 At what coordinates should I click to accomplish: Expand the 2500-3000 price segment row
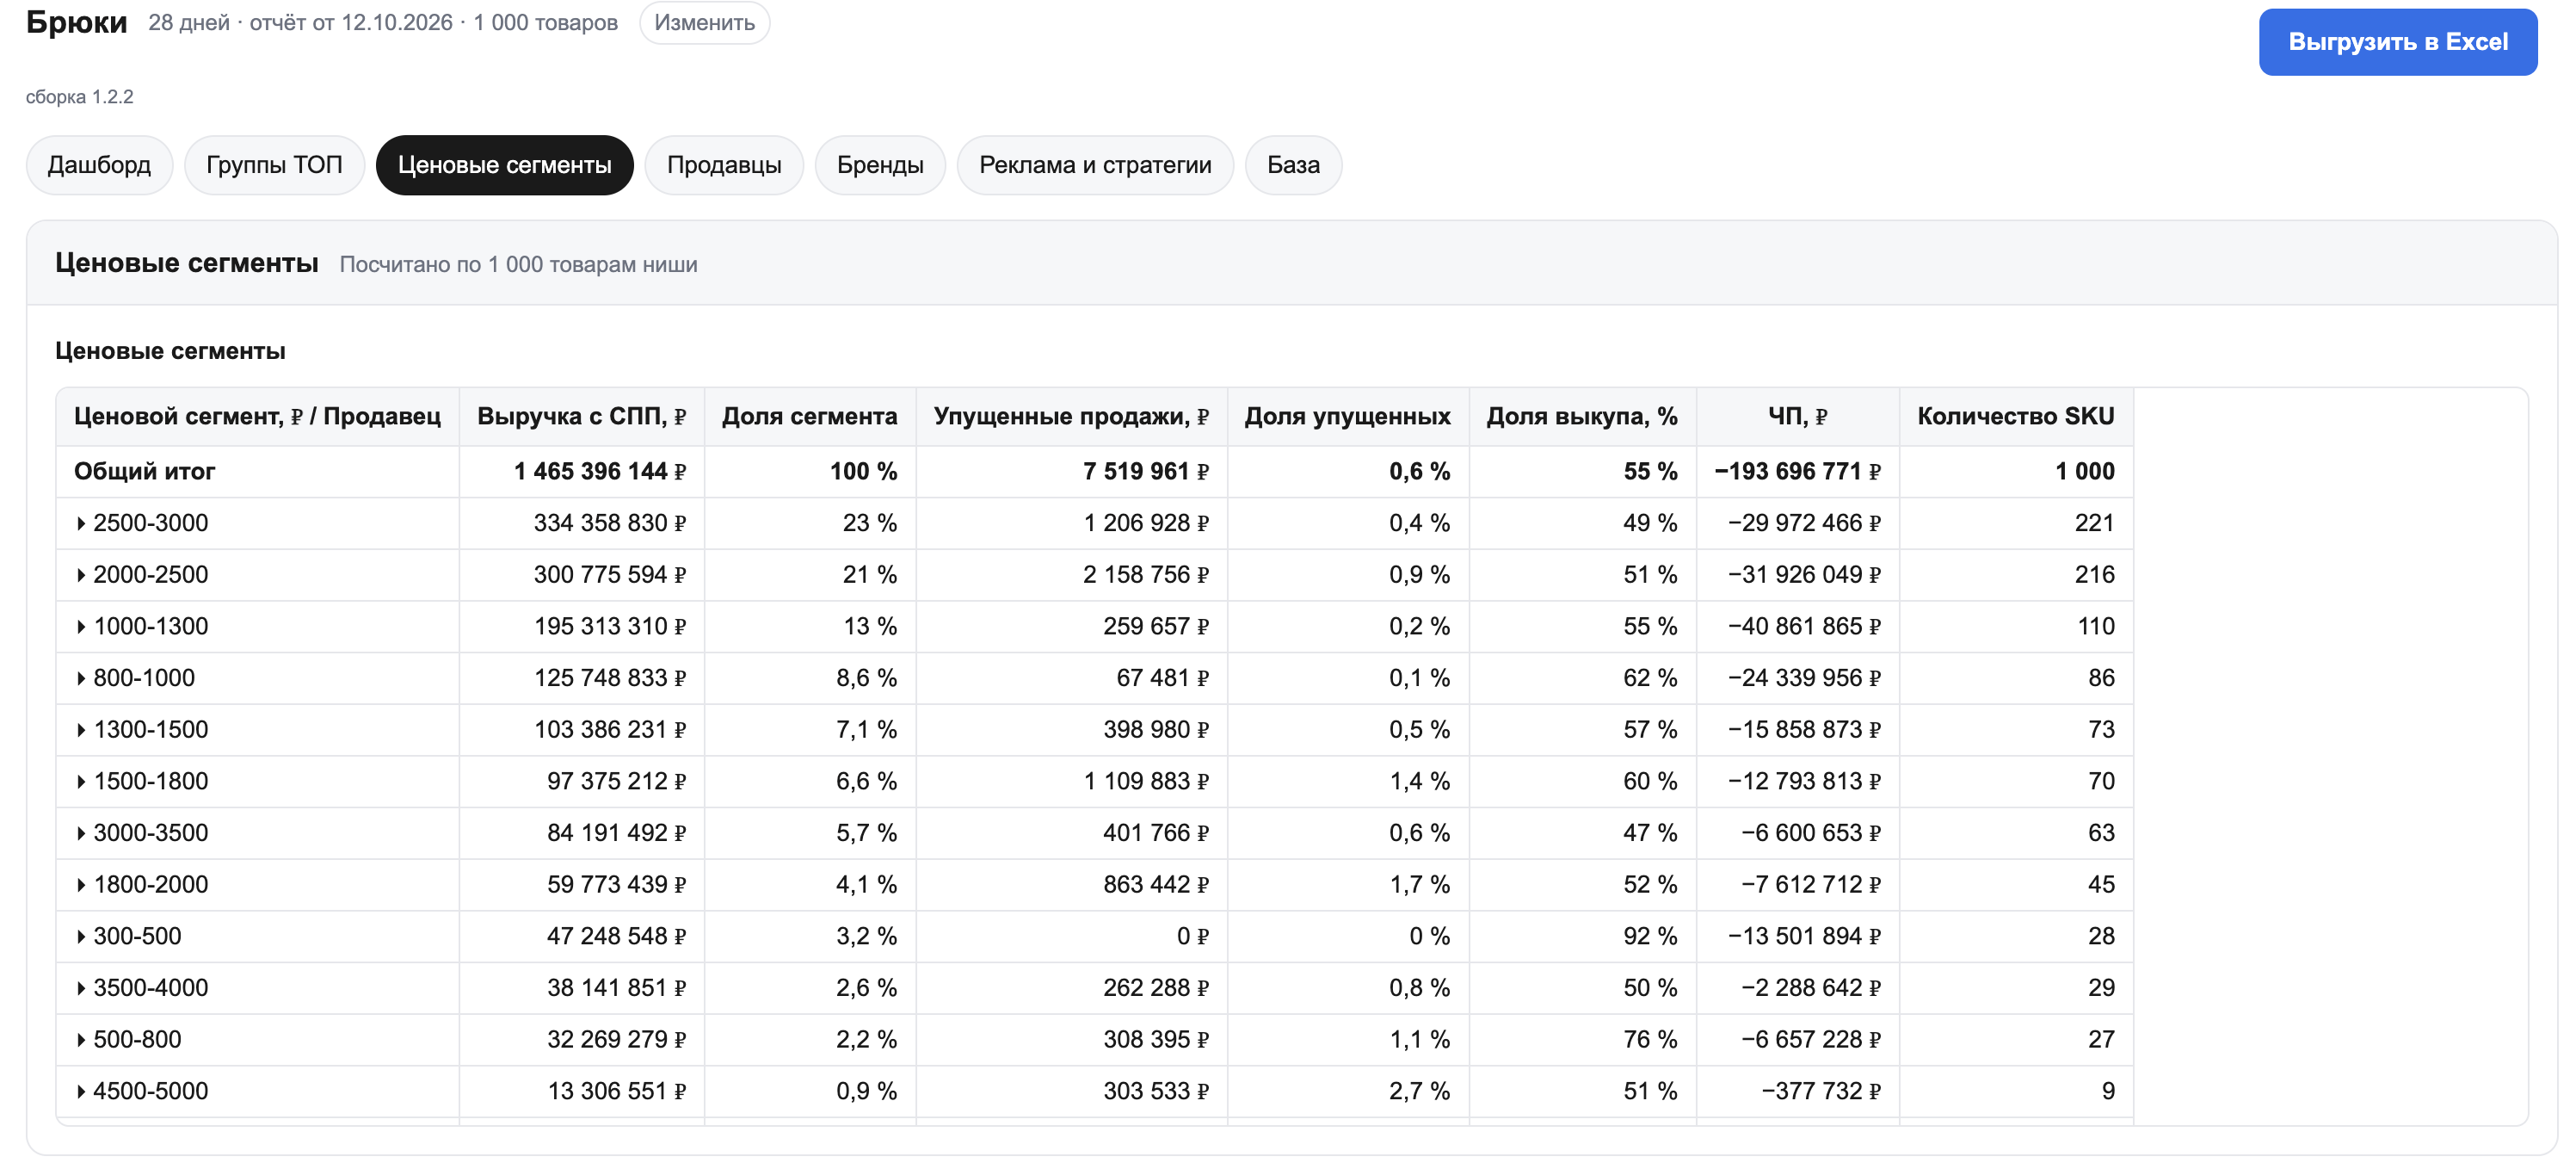point(81,523)
